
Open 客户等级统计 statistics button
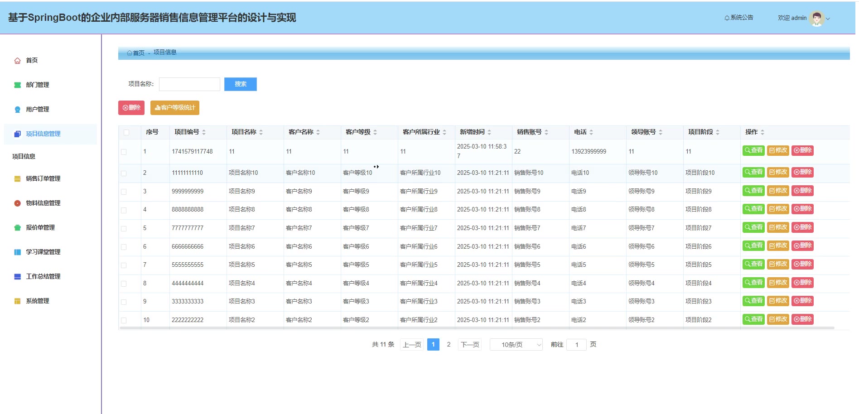[x=175, y=108]
